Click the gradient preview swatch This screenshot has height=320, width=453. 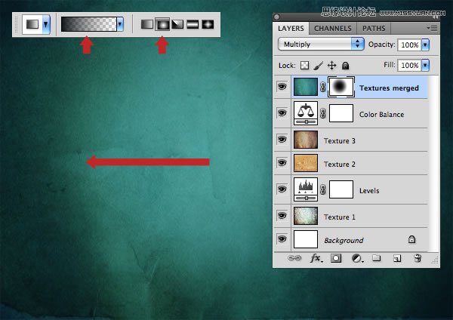pos(88,24)
